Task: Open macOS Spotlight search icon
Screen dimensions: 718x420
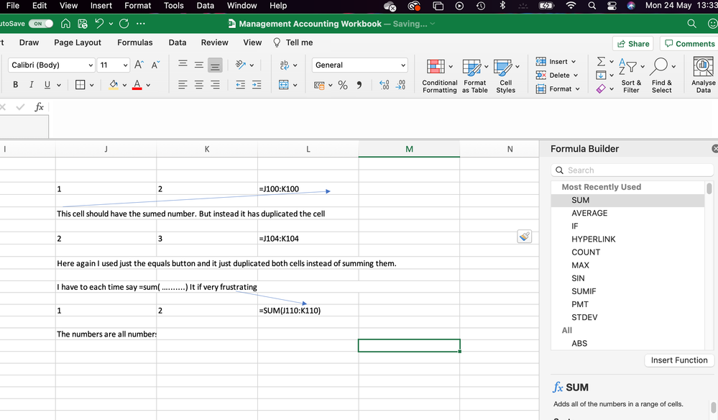Action: coord(592,6)
